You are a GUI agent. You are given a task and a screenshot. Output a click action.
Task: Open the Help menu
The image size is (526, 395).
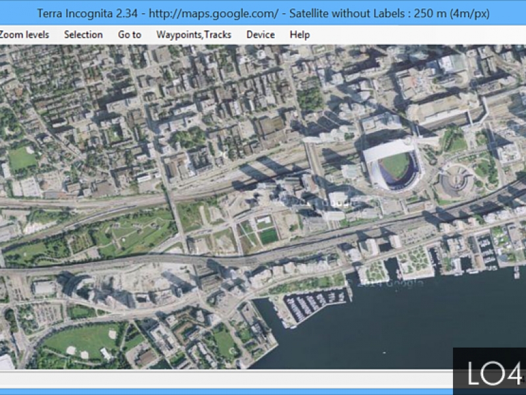300,35
